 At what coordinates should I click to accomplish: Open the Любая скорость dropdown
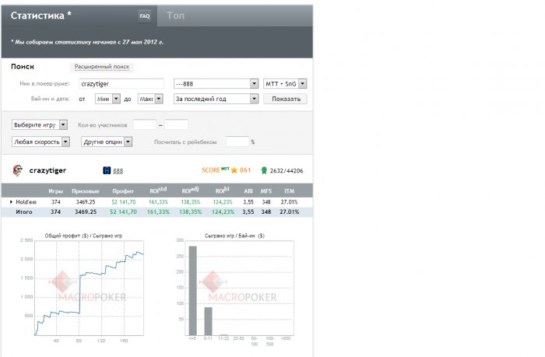(40, 142)
